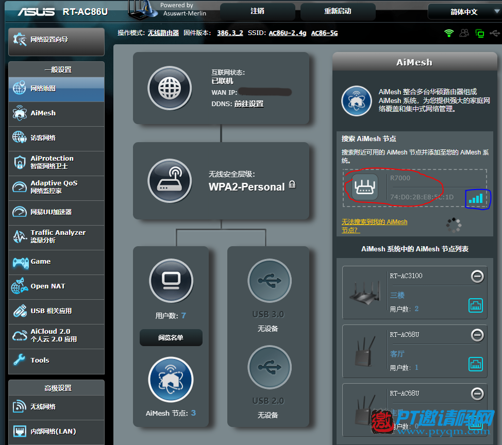Click the client computer icon
The height and width of the screenshot is (445, 502).
[171, 281]
